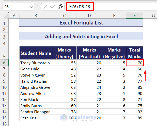157x126 pixels.
Task: Click the Marks (Negative) header cell
Action: point(114,53)
